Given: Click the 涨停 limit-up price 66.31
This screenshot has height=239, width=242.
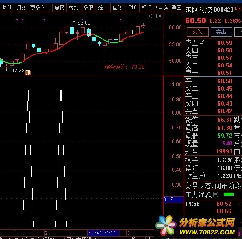Looking at the screenshot, I should pos(225,120).
